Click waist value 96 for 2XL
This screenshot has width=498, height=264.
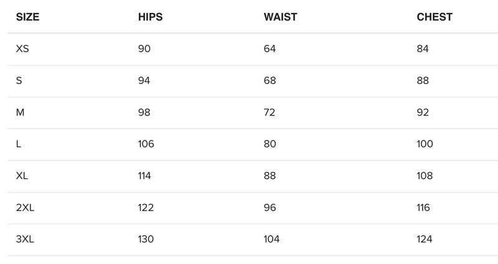[271, 207]
